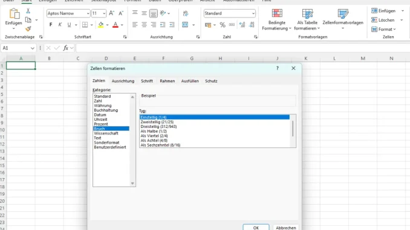Click the decrease font size icon
The image size is (410, 230).
coord(121,13)
